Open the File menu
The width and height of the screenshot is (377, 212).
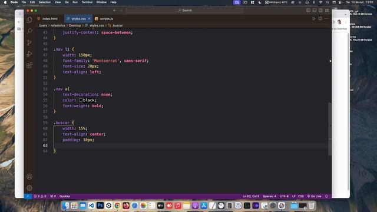click(24, 2)
